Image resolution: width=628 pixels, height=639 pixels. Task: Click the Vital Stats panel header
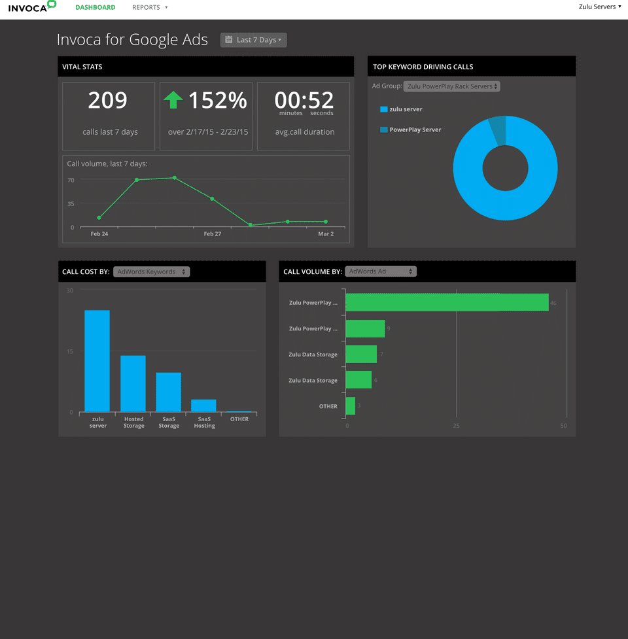pyautogui.click(x=206, y=67)
